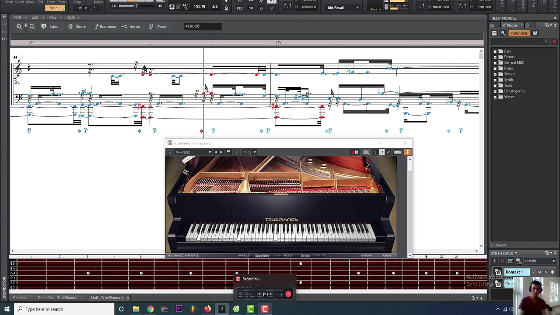Click the 44:01:005 time display field
This screenshot has width=560, height=315.
click(203, 26)
